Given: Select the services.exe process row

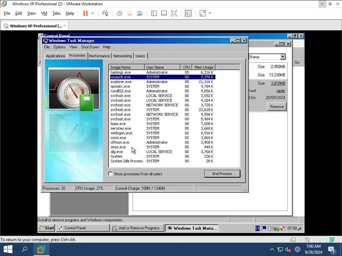Looking at the screenshot, I should click(162, 128).
